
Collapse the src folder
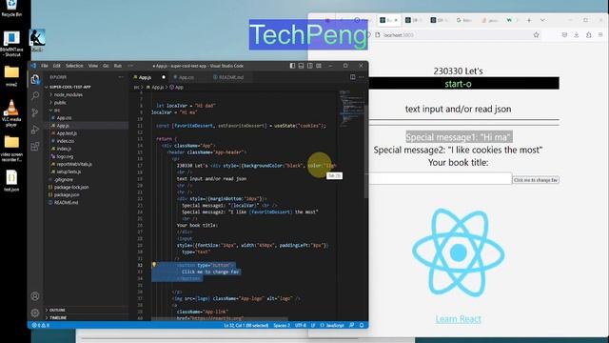[57, 111]
